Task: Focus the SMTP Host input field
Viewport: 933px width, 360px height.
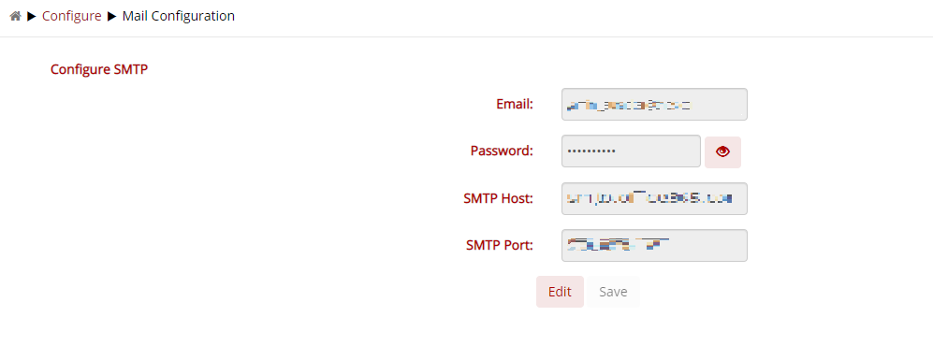Action: pyautogui.click(x=654, y=198)
